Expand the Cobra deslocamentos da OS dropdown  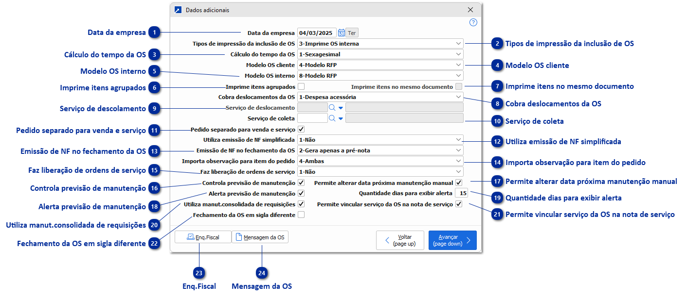(458, 97)
